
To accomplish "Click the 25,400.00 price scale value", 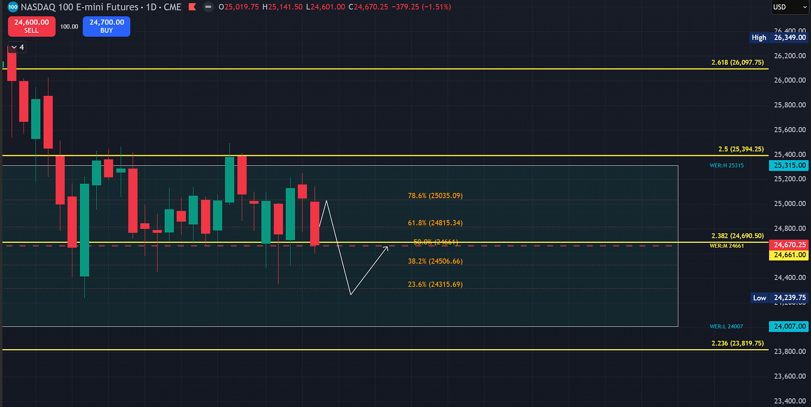I will [789, 154].
